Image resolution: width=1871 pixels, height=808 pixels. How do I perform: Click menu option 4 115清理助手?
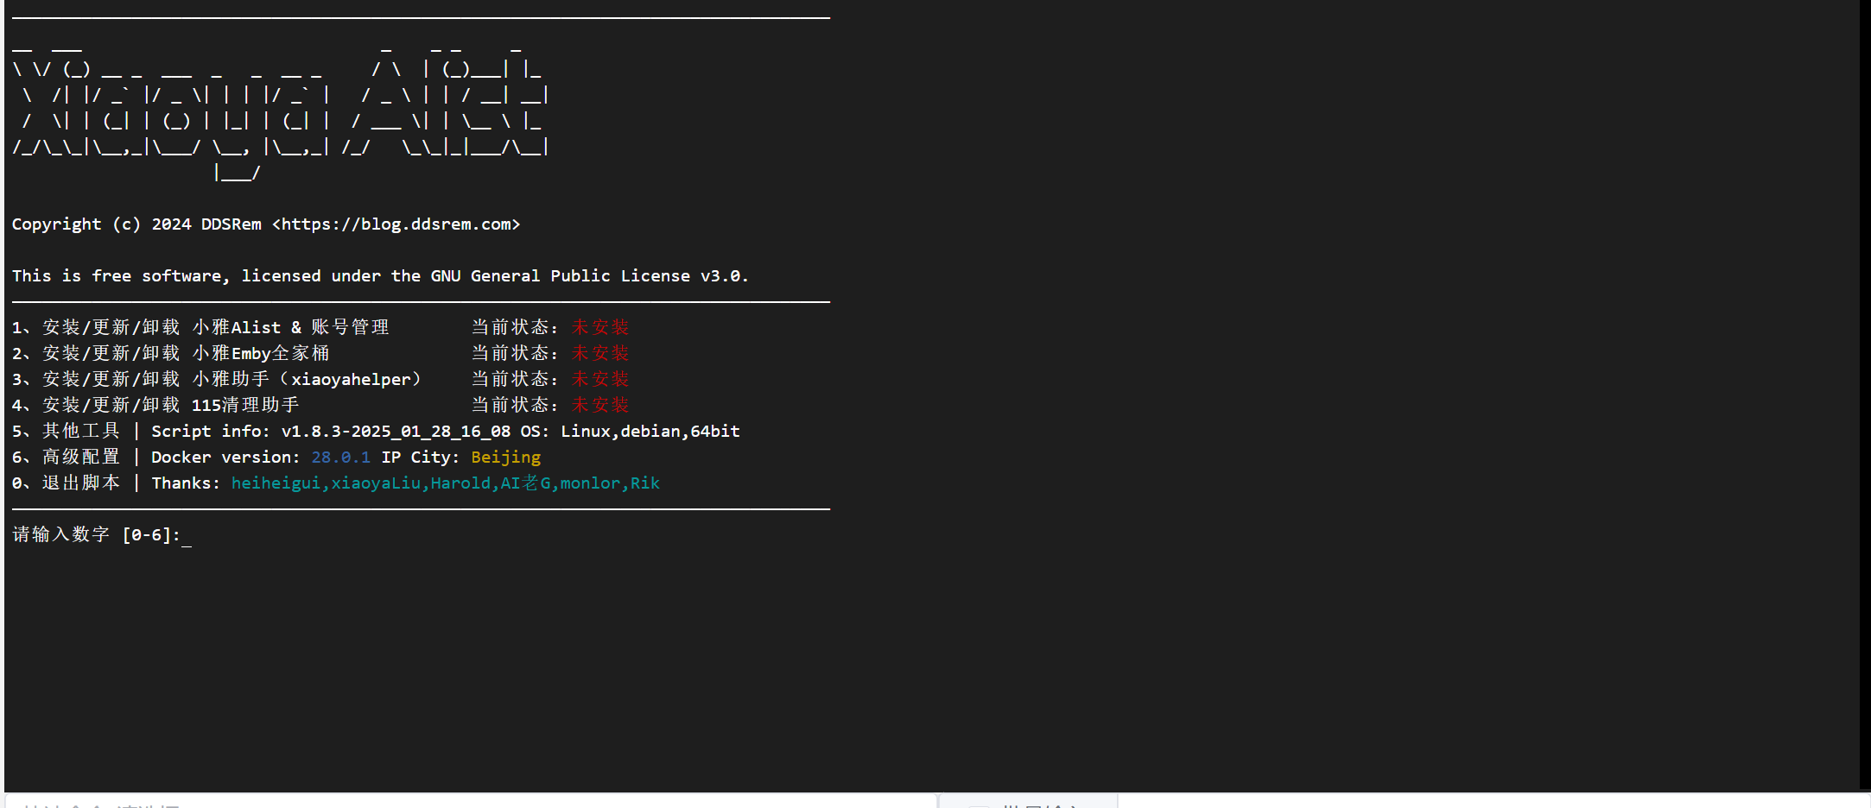click(155, 406)
